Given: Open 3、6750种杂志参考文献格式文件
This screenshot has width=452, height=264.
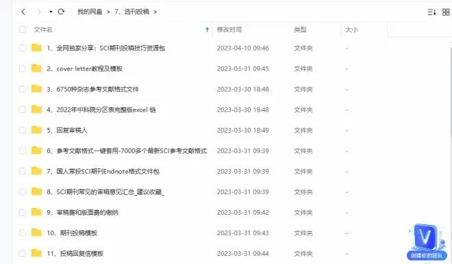Looking at the screenshot, I should click(93, 89).
